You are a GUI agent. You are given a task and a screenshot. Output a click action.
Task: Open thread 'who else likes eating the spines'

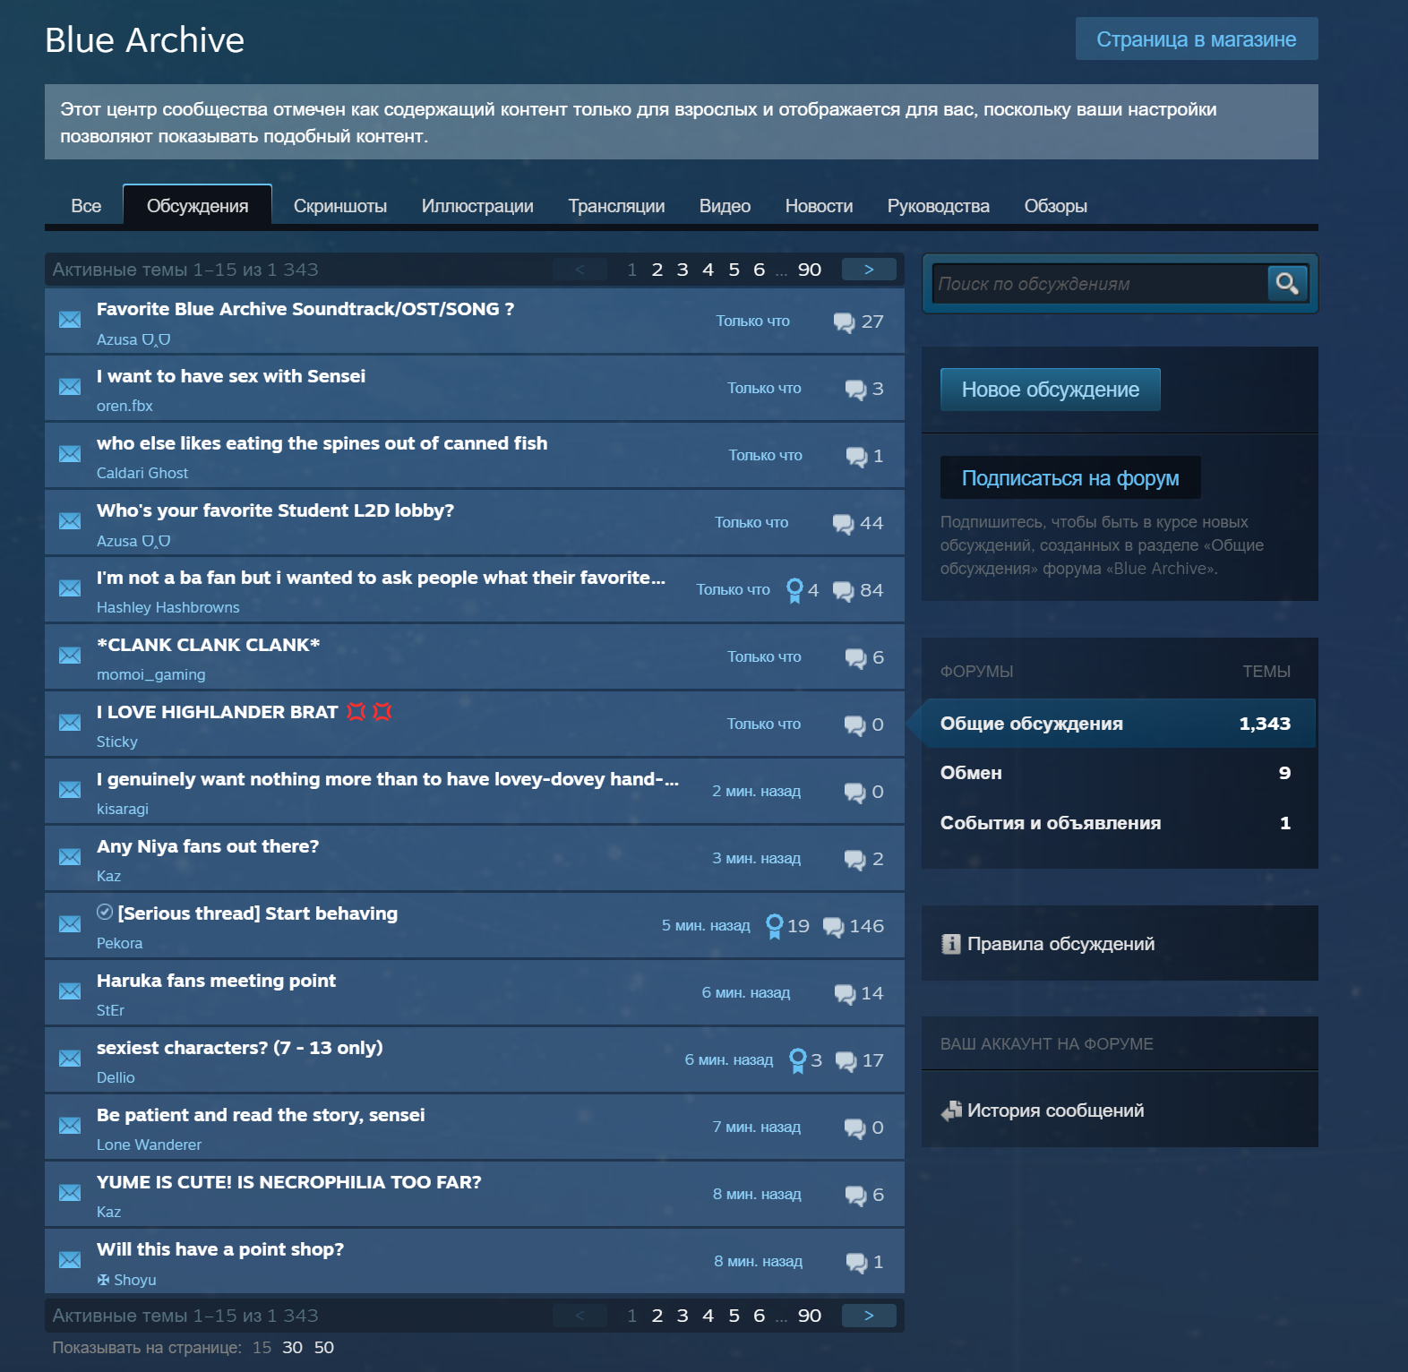[x=322, y=443]
